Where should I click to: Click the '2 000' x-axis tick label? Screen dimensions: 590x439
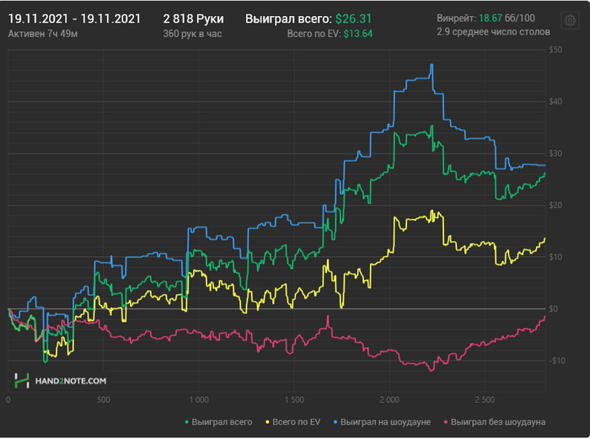[389, 400]
